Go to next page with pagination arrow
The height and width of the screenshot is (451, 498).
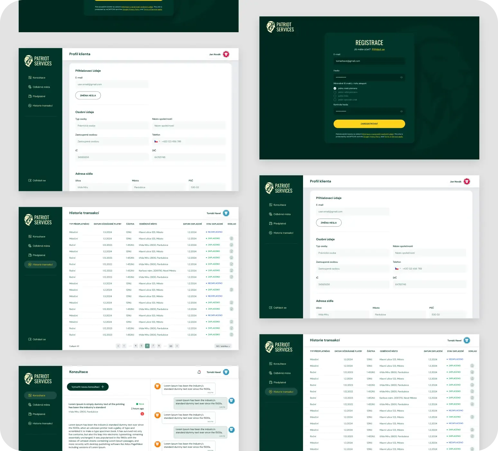click(177, 346)
